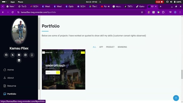Click the page vertical scrollbar thumb
The width and height of the screenshot is (183, 103).
click(182, 74)
